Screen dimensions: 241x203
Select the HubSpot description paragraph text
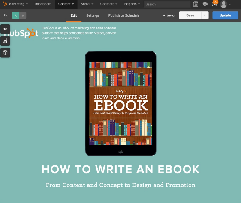coord(79,33)
